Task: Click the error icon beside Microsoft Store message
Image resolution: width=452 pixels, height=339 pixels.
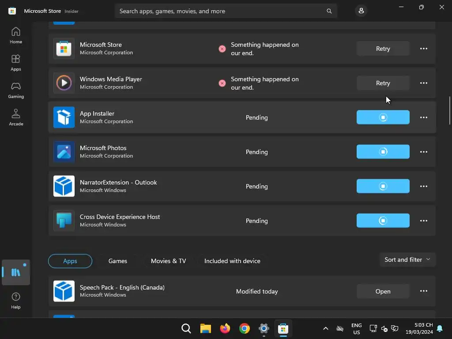Action: 222,49
